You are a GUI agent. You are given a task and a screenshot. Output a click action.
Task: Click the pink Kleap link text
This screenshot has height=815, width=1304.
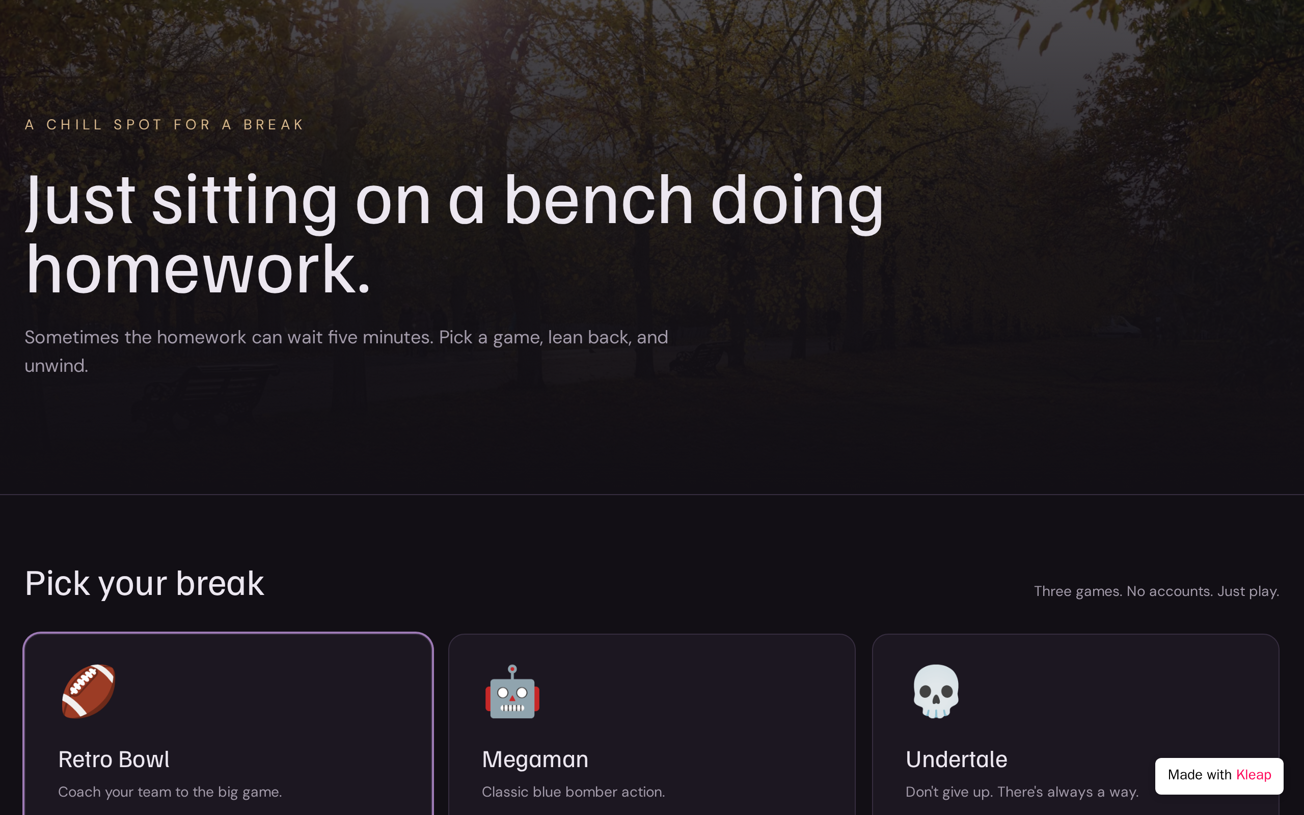click(x=1254, y=775)
